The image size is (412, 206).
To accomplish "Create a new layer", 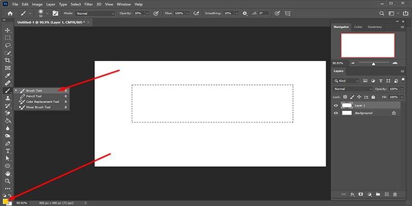I will (x=386, y=194).
